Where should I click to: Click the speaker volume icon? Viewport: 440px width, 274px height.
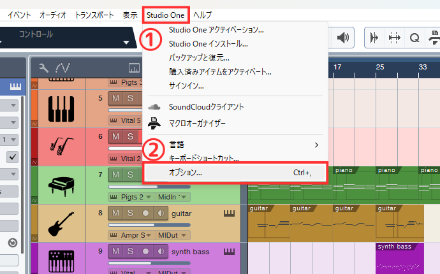click(342, 38)
